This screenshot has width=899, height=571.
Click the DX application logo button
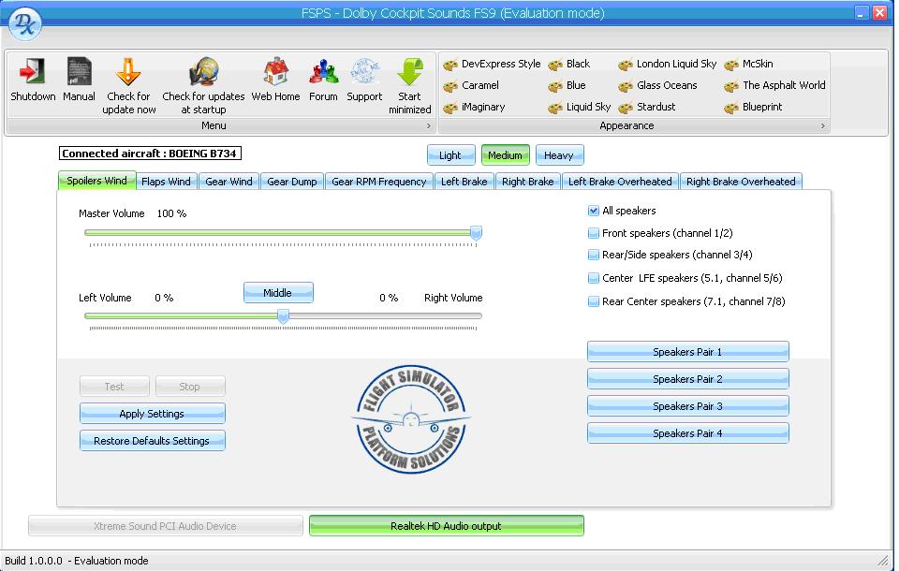[25, 24]
